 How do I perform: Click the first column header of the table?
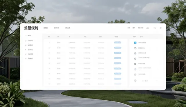pyautogui.click(x=49, y=37)
